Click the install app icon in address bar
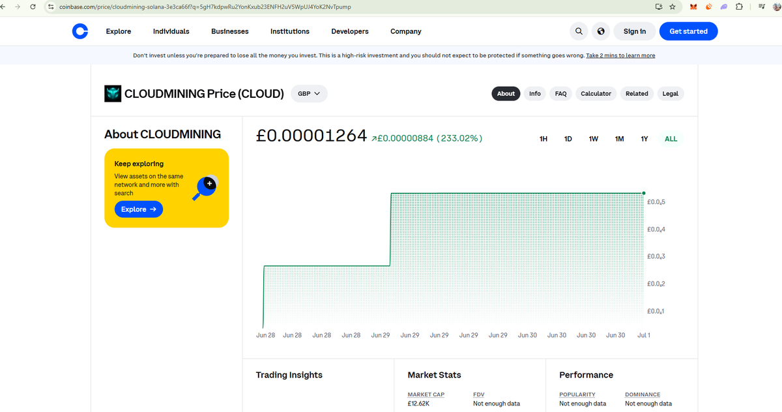 click(658, 7)
